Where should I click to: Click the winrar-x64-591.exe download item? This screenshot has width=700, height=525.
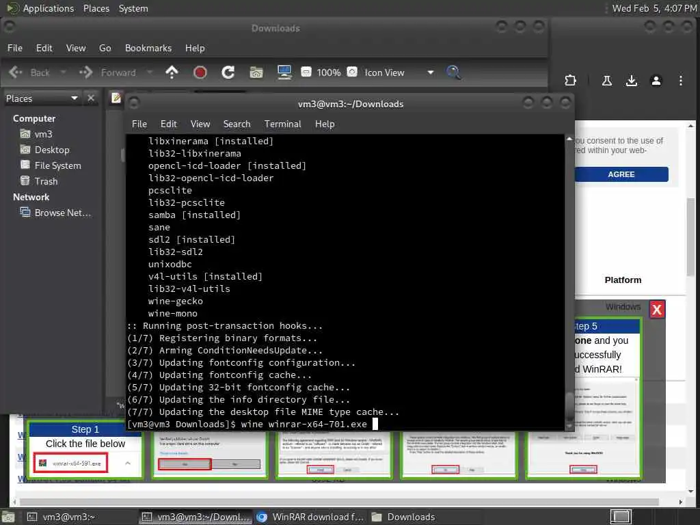pyautogui.click(x=70, y=463)
